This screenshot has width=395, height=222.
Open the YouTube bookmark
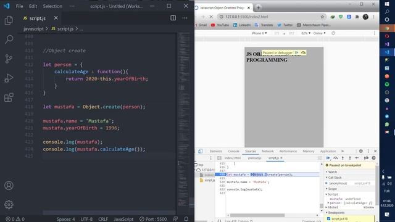coord(220,25)
